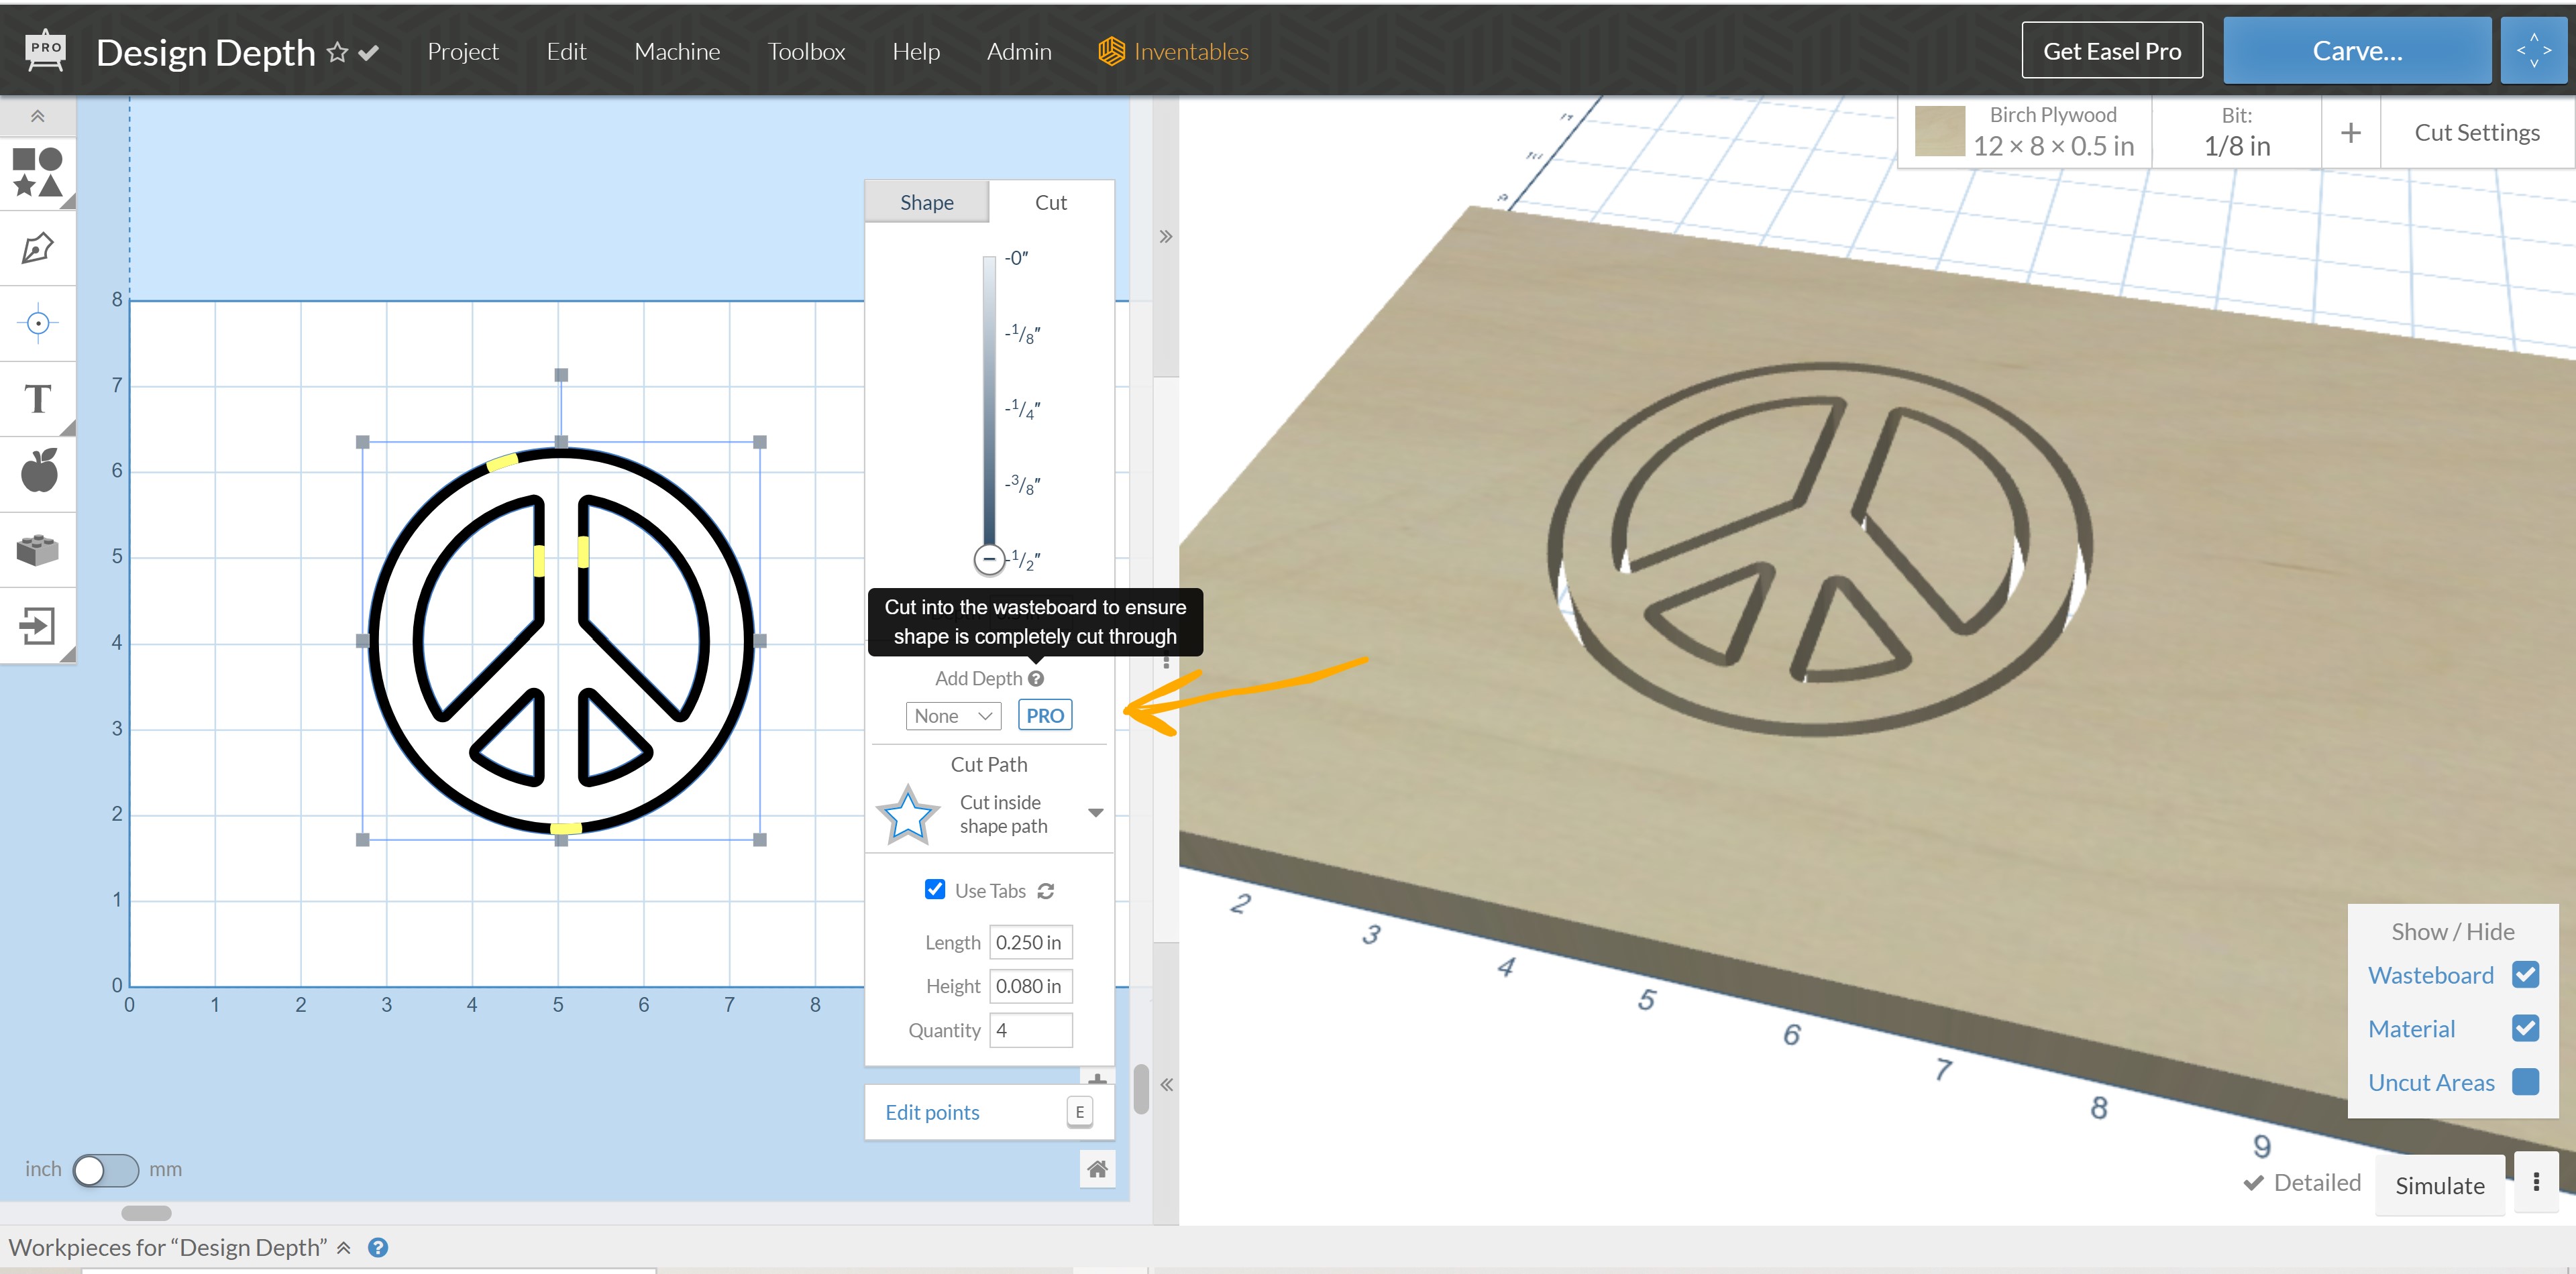
Task: Click the Add Depth help icon
Action: (x=1036, y=679)
